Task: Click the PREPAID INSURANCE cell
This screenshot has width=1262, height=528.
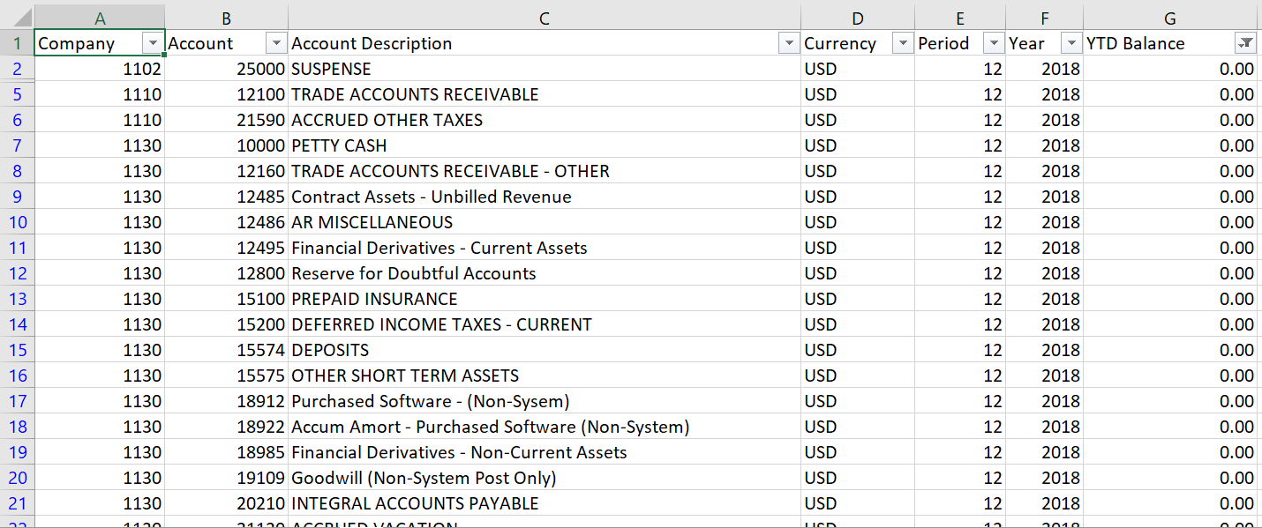Action: [545, 299]
